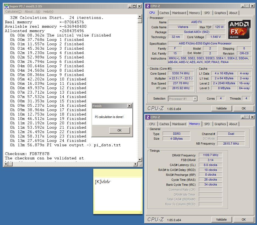257x225 pixels.
Task: Click the Core Voltage value 1.548 V
Action: [216, 37]
